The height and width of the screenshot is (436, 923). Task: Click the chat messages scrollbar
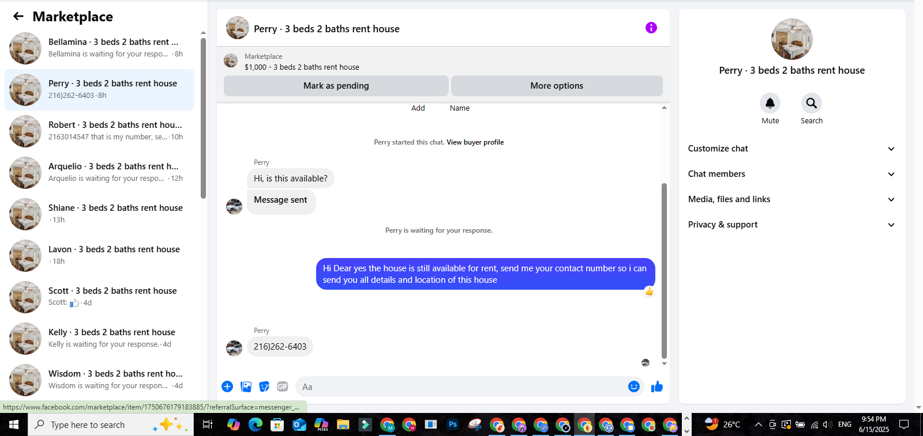tap(664, 271)
